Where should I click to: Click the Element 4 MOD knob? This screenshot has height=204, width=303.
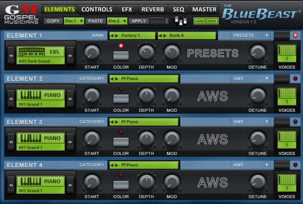(171, 182)
